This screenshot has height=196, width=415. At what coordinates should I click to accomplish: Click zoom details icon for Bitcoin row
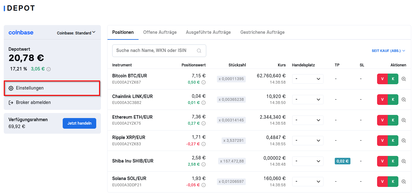(x=404, y=79)
